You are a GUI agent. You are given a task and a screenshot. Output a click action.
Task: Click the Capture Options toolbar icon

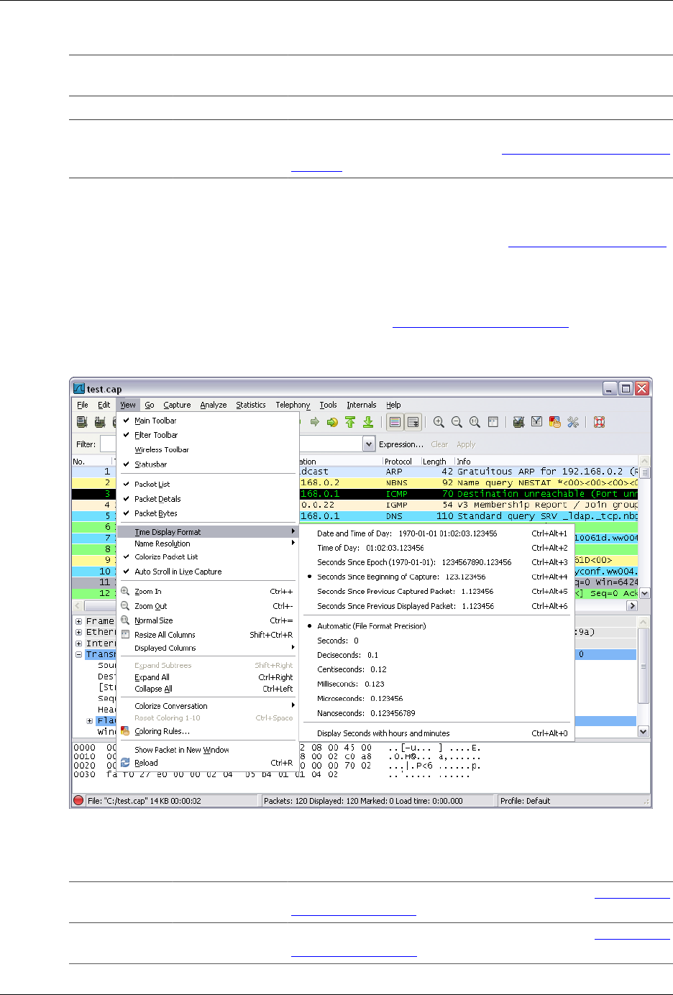point(100,422)
